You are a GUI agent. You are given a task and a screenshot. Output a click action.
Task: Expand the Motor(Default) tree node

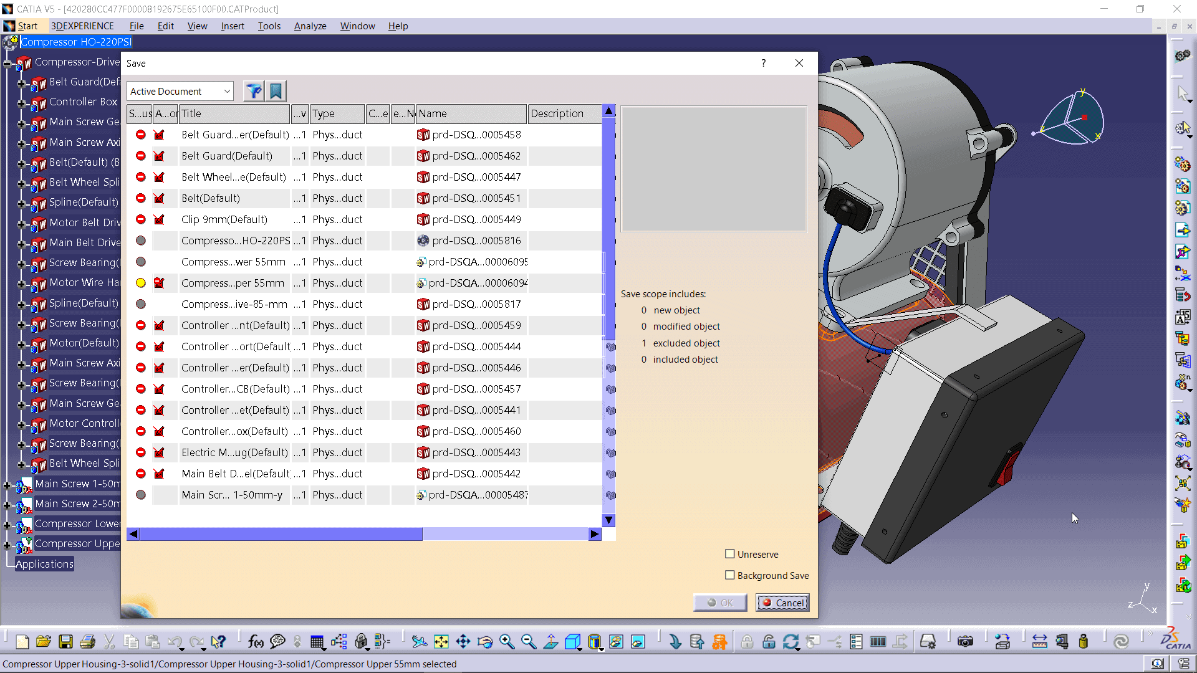click(22, 344)
